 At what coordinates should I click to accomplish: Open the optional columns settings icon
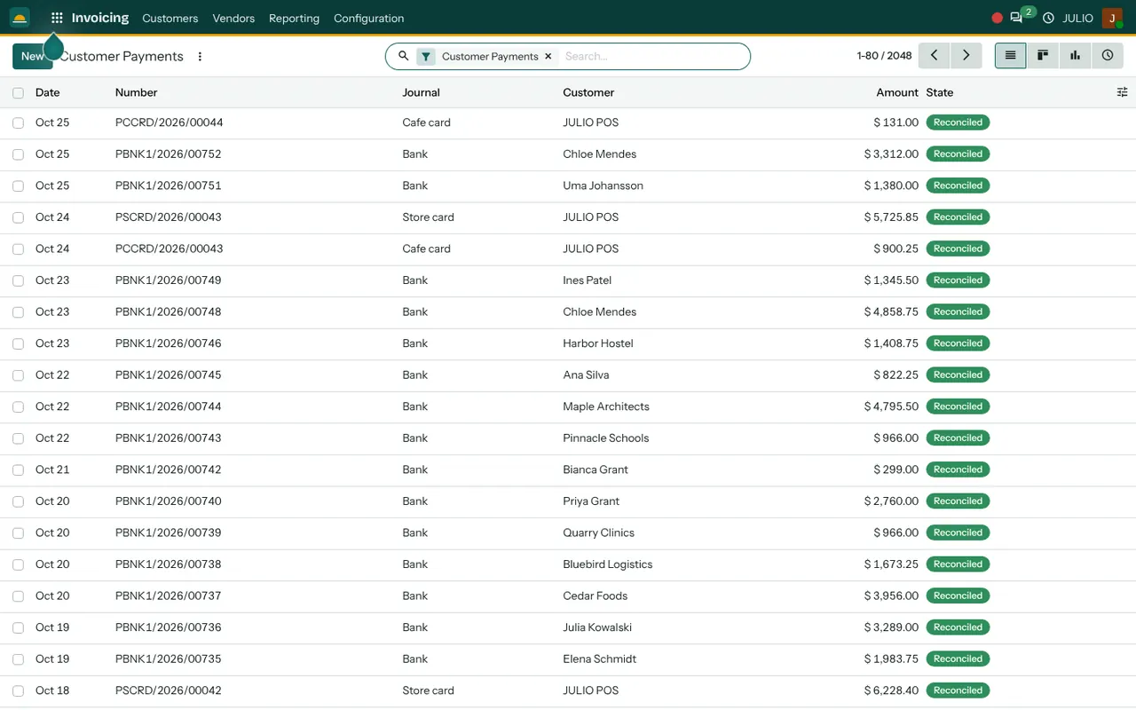tap(1122, 92)
